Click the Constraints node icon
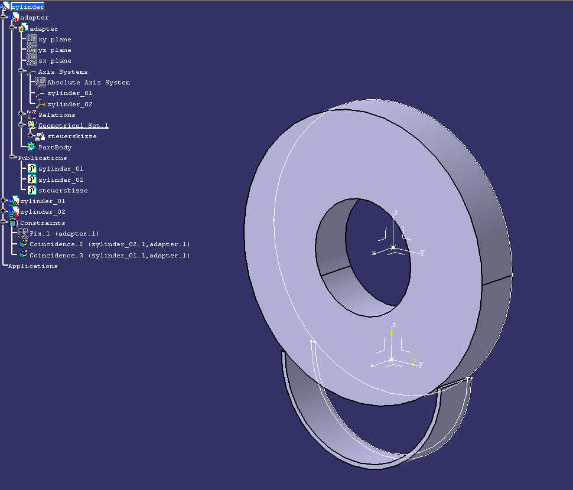Image resolution: width=573 pixels, height=490 pixels. [x=14, y=223]
